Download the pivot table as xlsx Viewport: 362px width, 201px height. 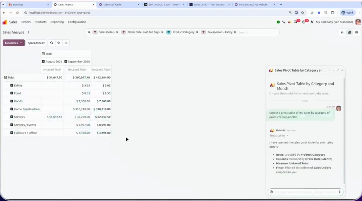click(66, 43)
